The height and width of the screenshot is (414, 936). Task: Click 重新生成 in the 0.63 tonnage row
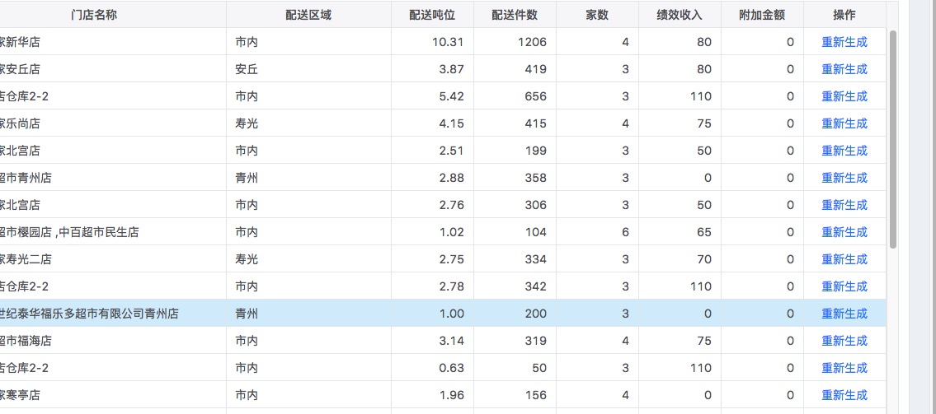844,368
